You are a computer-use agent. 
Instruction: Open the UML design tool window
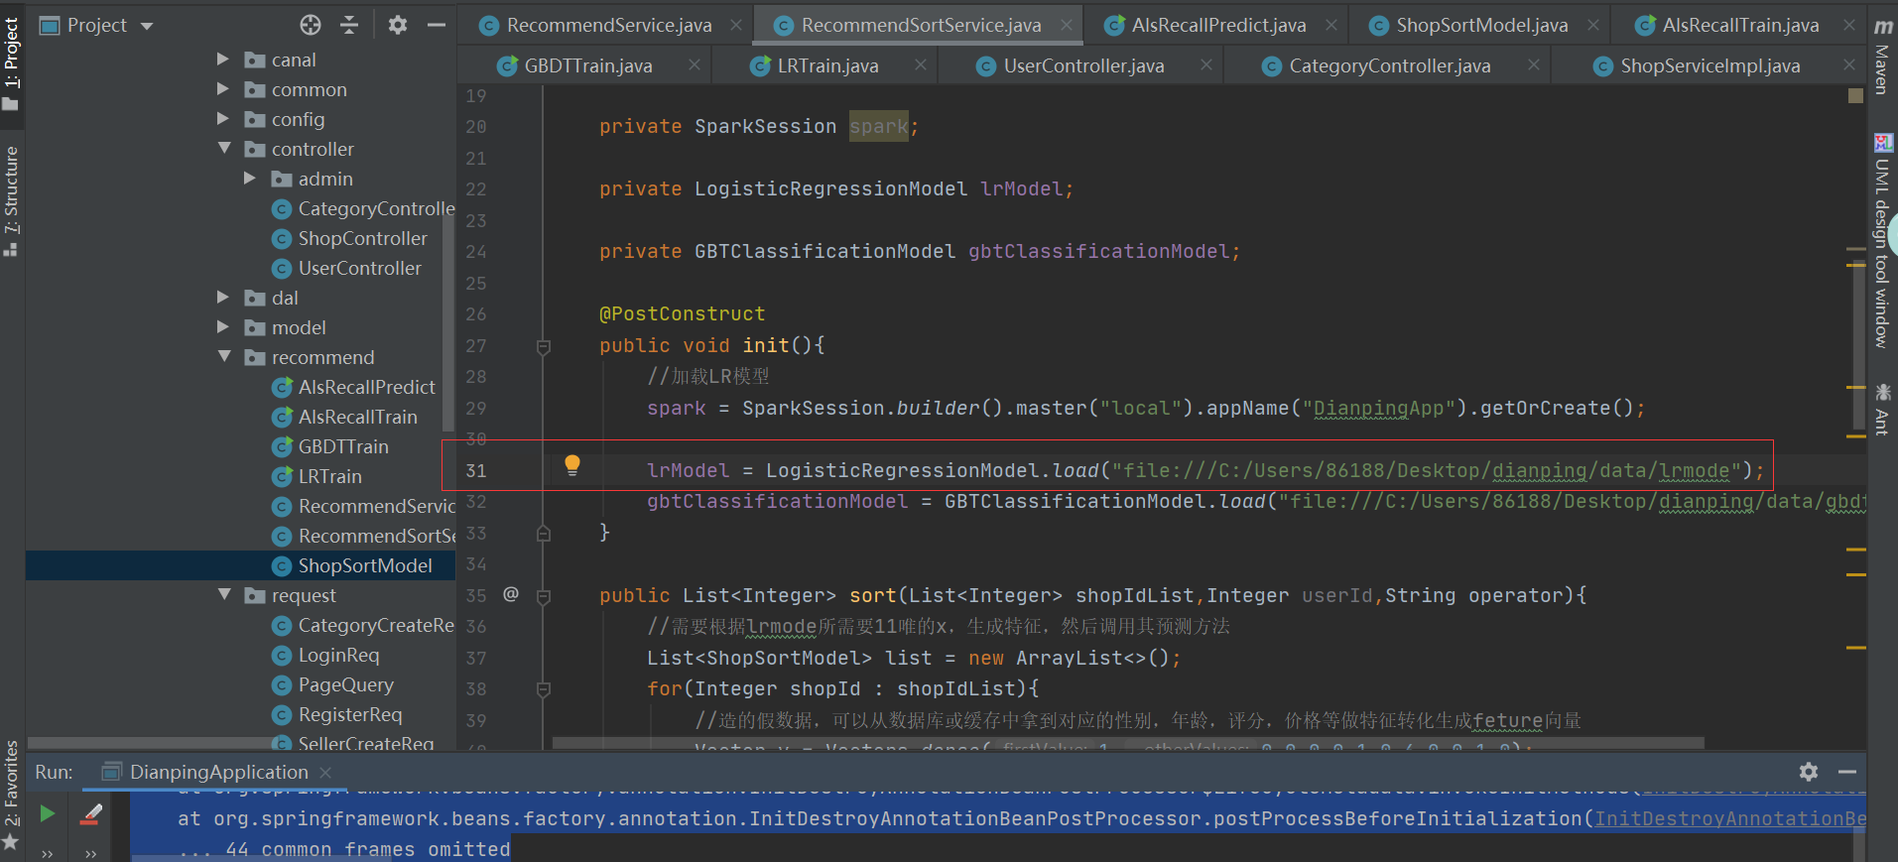pos(1881,240)
